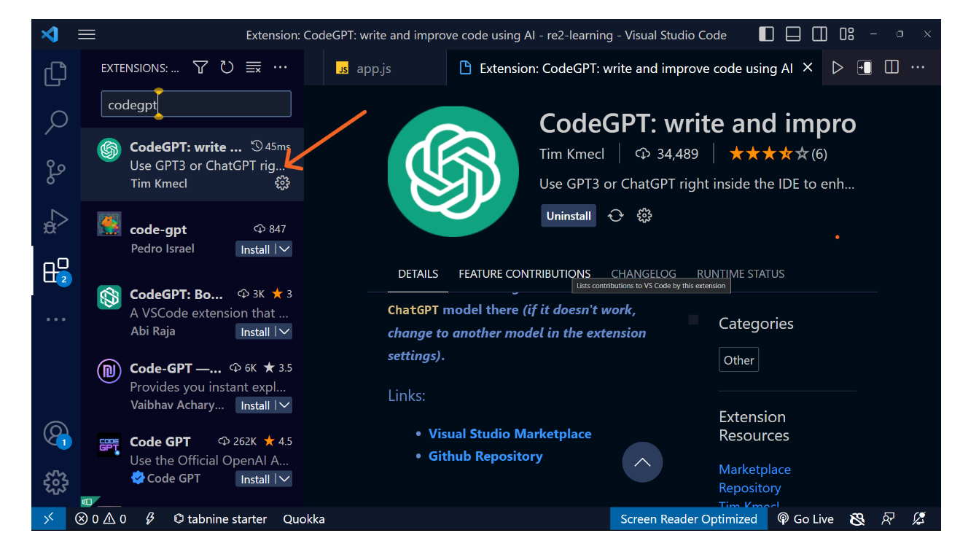Open install dropdown for Code GPT official

coord(285,479)
